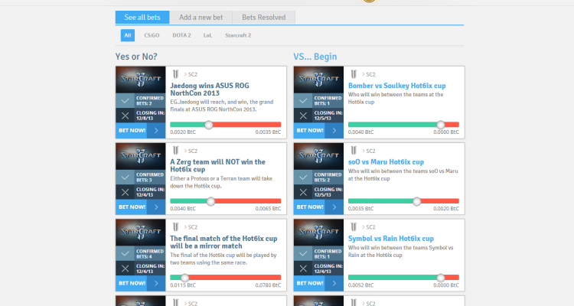The height and width of the screenshot is (306, 574).
Task: Open final match mirror match bet title
Action: (223, 242)
